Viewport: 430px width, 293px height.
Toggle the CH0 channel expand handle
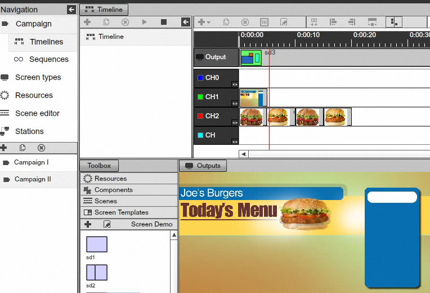pos(235,84)
